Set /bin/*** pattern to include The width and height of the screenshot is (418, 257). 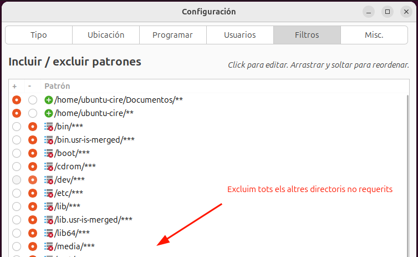(17, 127)
